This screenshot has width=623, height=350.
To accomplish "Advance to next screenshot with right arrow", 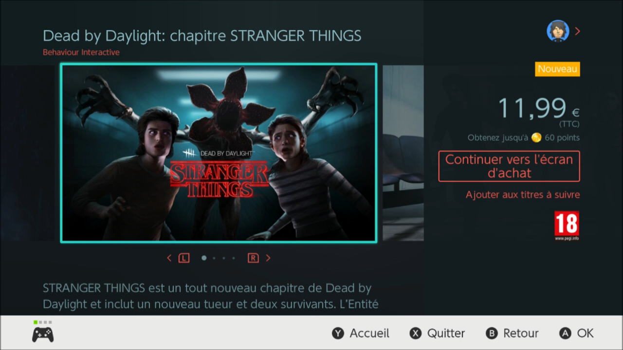I will pyautogui.click(x=268, y=258).
